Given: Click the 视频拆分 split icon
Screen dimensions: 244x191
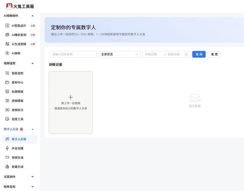Looking at the screenshot, I should [7, 110].
